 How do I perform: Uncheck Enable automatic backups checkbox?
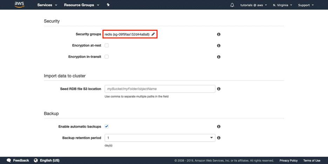[x=107, y=127]
